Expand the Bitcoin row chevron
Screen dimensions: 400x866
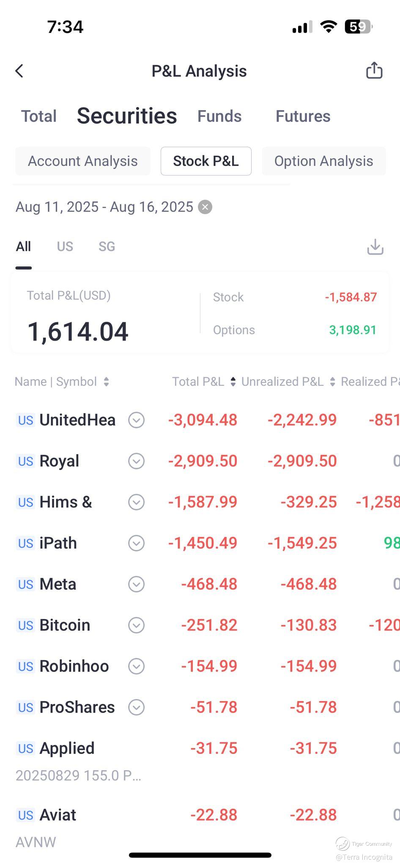pyautogui.click(x=136, y=625)
